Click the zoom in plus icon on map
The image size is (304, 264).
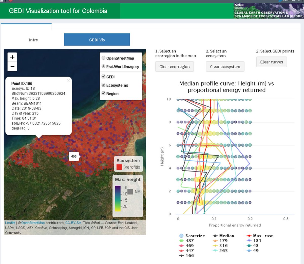coord(12,57)
